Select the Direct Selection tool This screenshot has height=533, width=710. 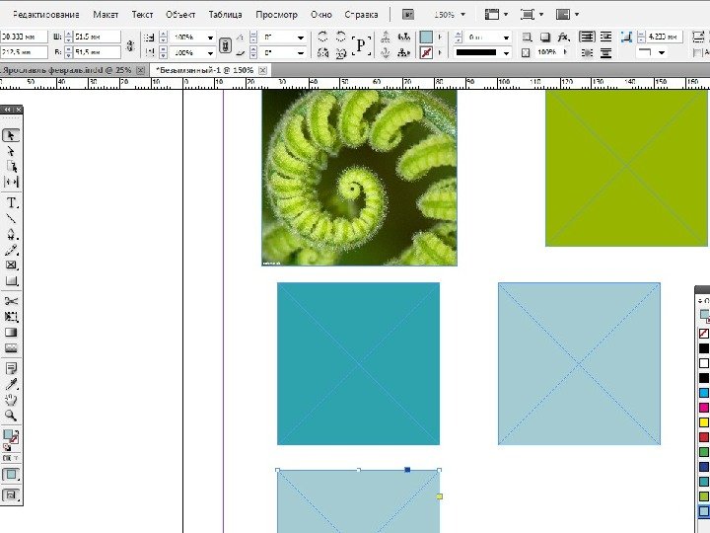[x=11, y=151]
